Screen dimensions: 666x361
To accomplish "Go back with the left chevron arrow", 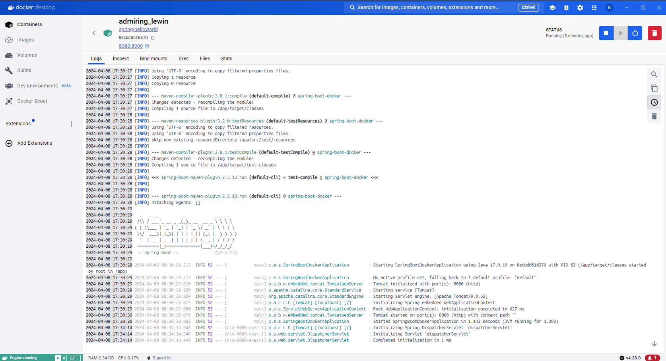I will pyautogui.click(x=94, y=33).
